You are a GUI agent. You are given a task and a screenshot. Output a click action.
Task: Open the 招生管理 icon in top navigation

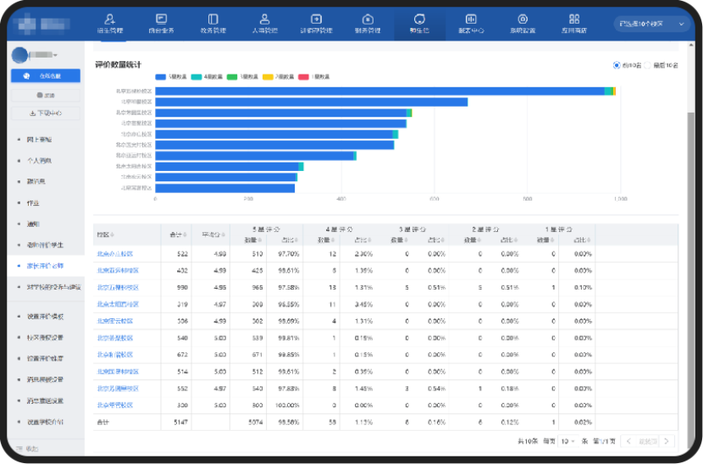click(109, 22)
